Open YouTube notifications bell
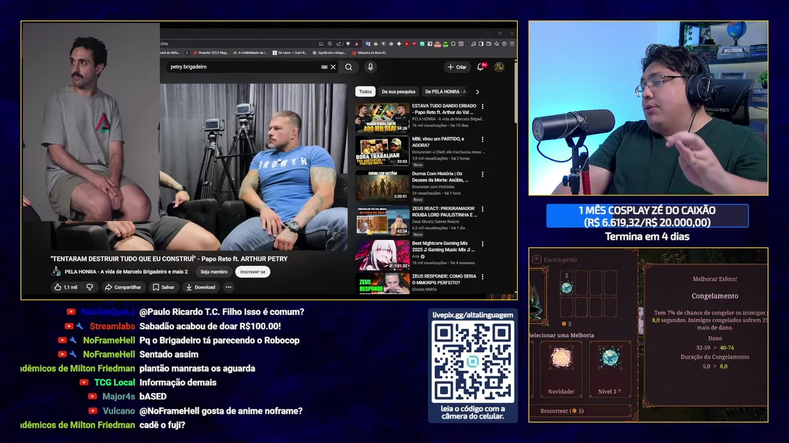789x443 pixels. [481, 67]
